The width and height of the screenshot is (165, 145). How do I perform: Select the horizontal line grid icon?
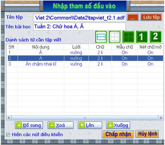coord(101,37)
